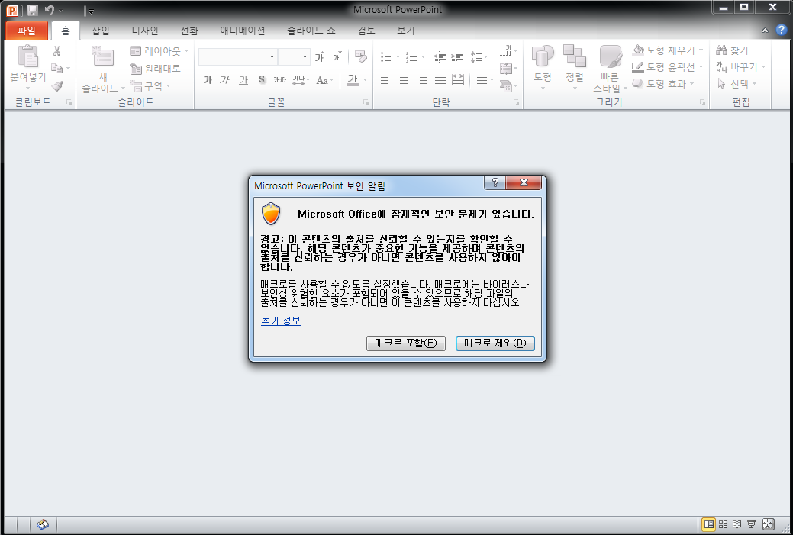Screen dimensions: 793x535
Task: Click the Undo arrow in Quick Access Toolbar
Action: [49, 10]
